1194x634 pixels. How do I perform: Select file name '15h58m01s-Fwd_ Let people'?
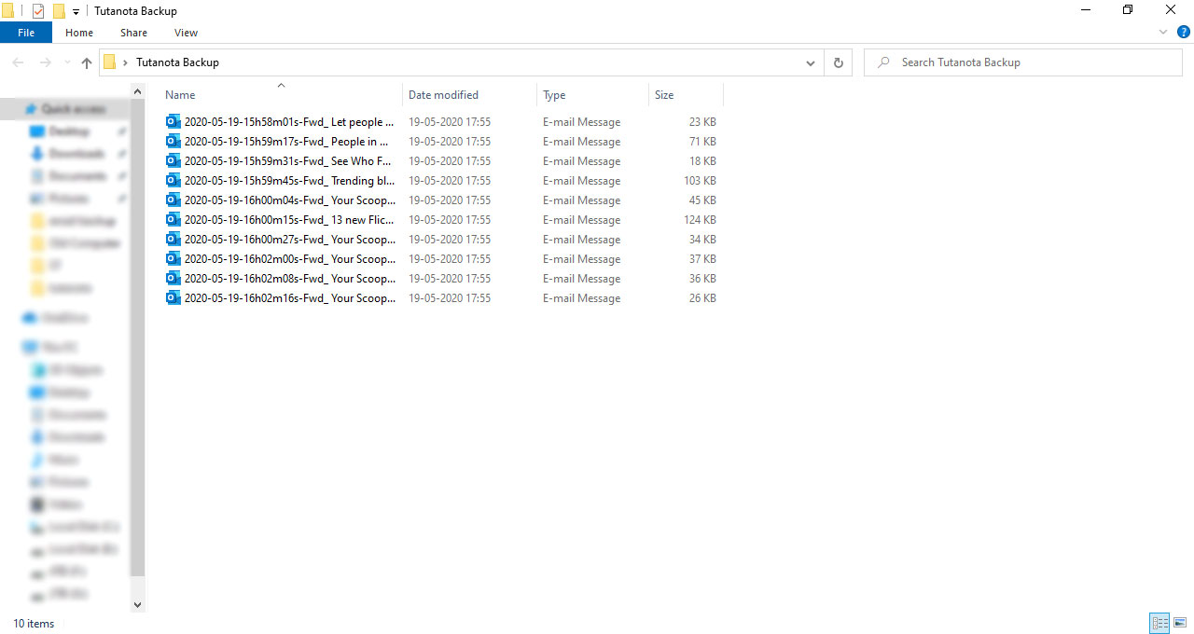(x=289, y=122)
